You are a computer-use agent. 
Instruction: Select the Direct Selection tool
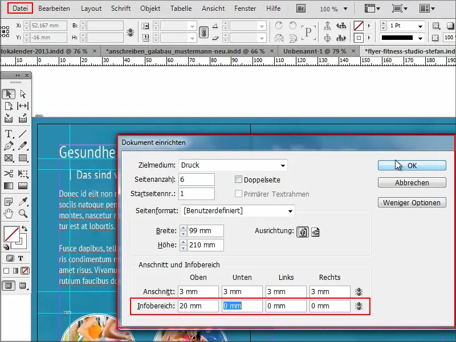click(x=23, y=94)
